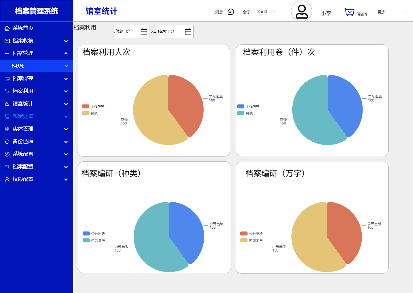Open the end year calendar icon

point(188,31)
